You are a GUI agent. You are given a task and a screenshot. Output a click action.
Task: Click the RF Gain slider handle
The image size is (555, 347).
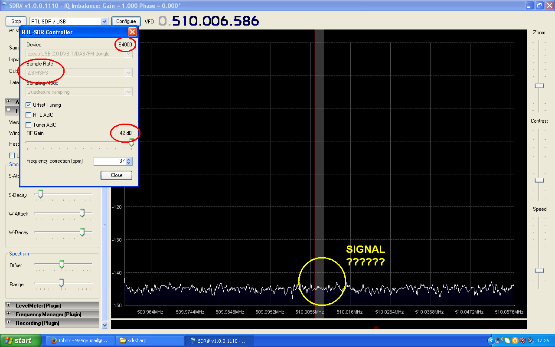(x=131, y=143)
